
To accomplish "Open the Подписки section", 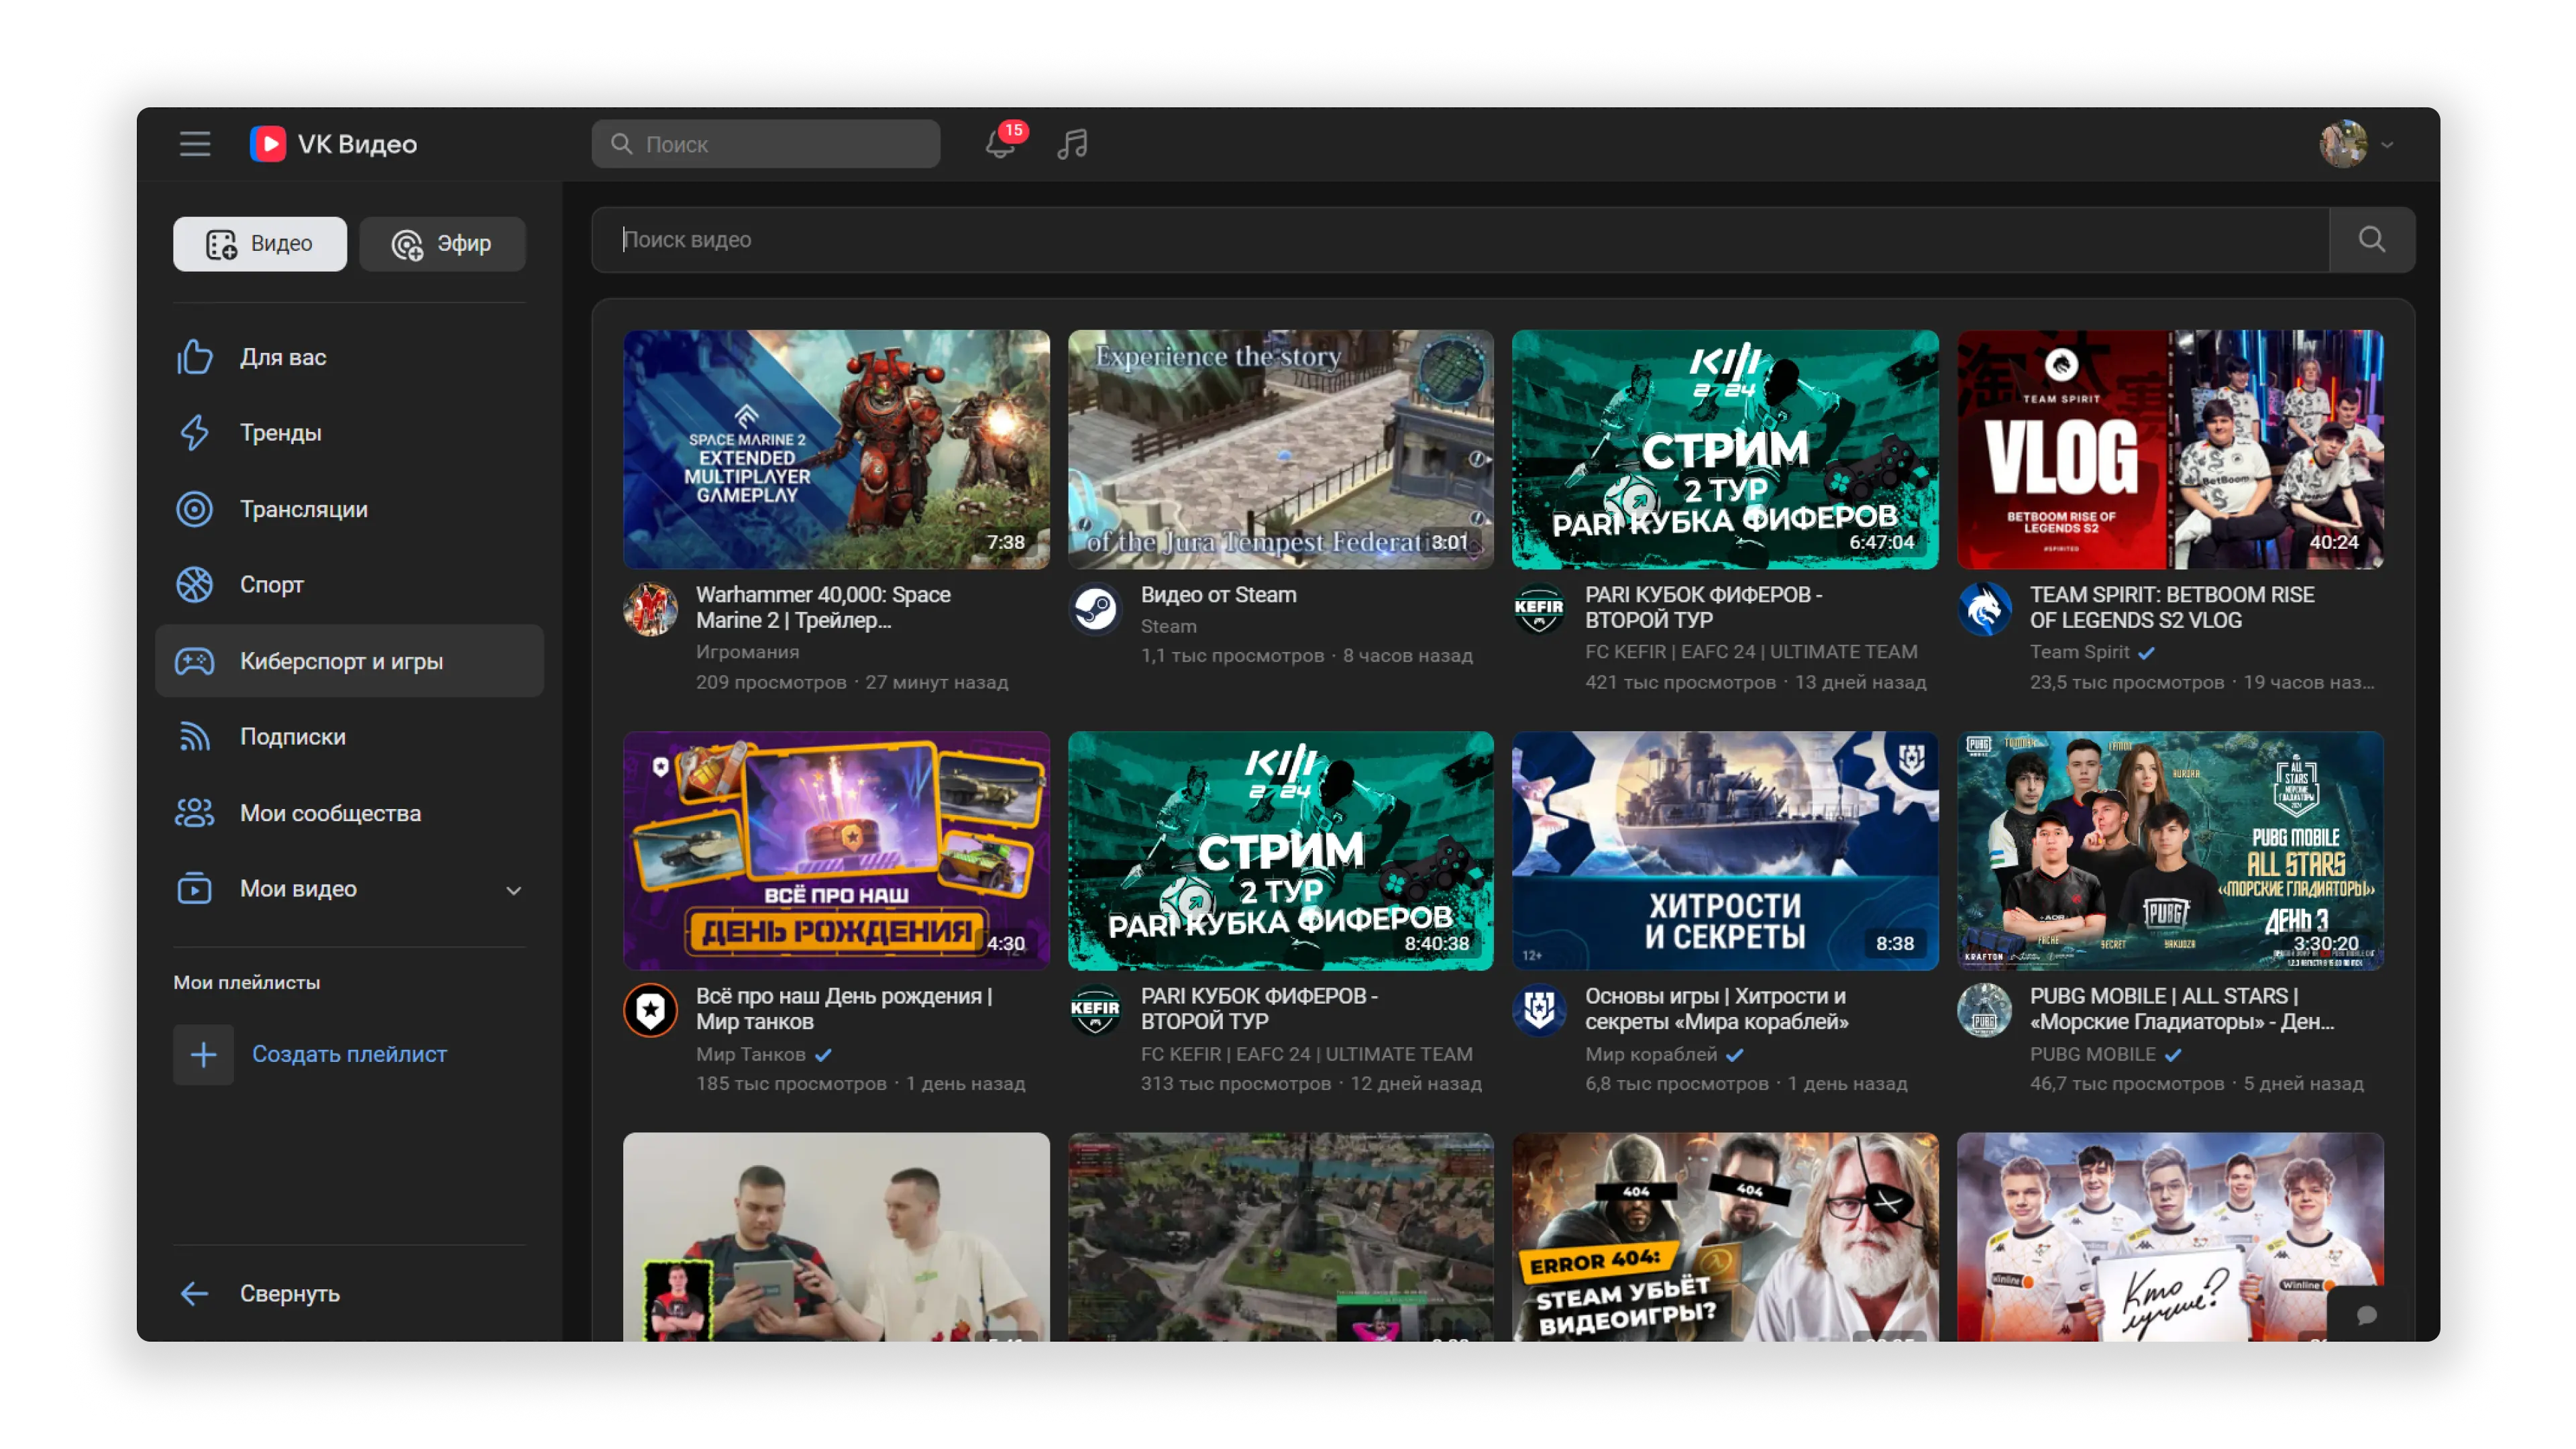I will [x=349, y=737].
